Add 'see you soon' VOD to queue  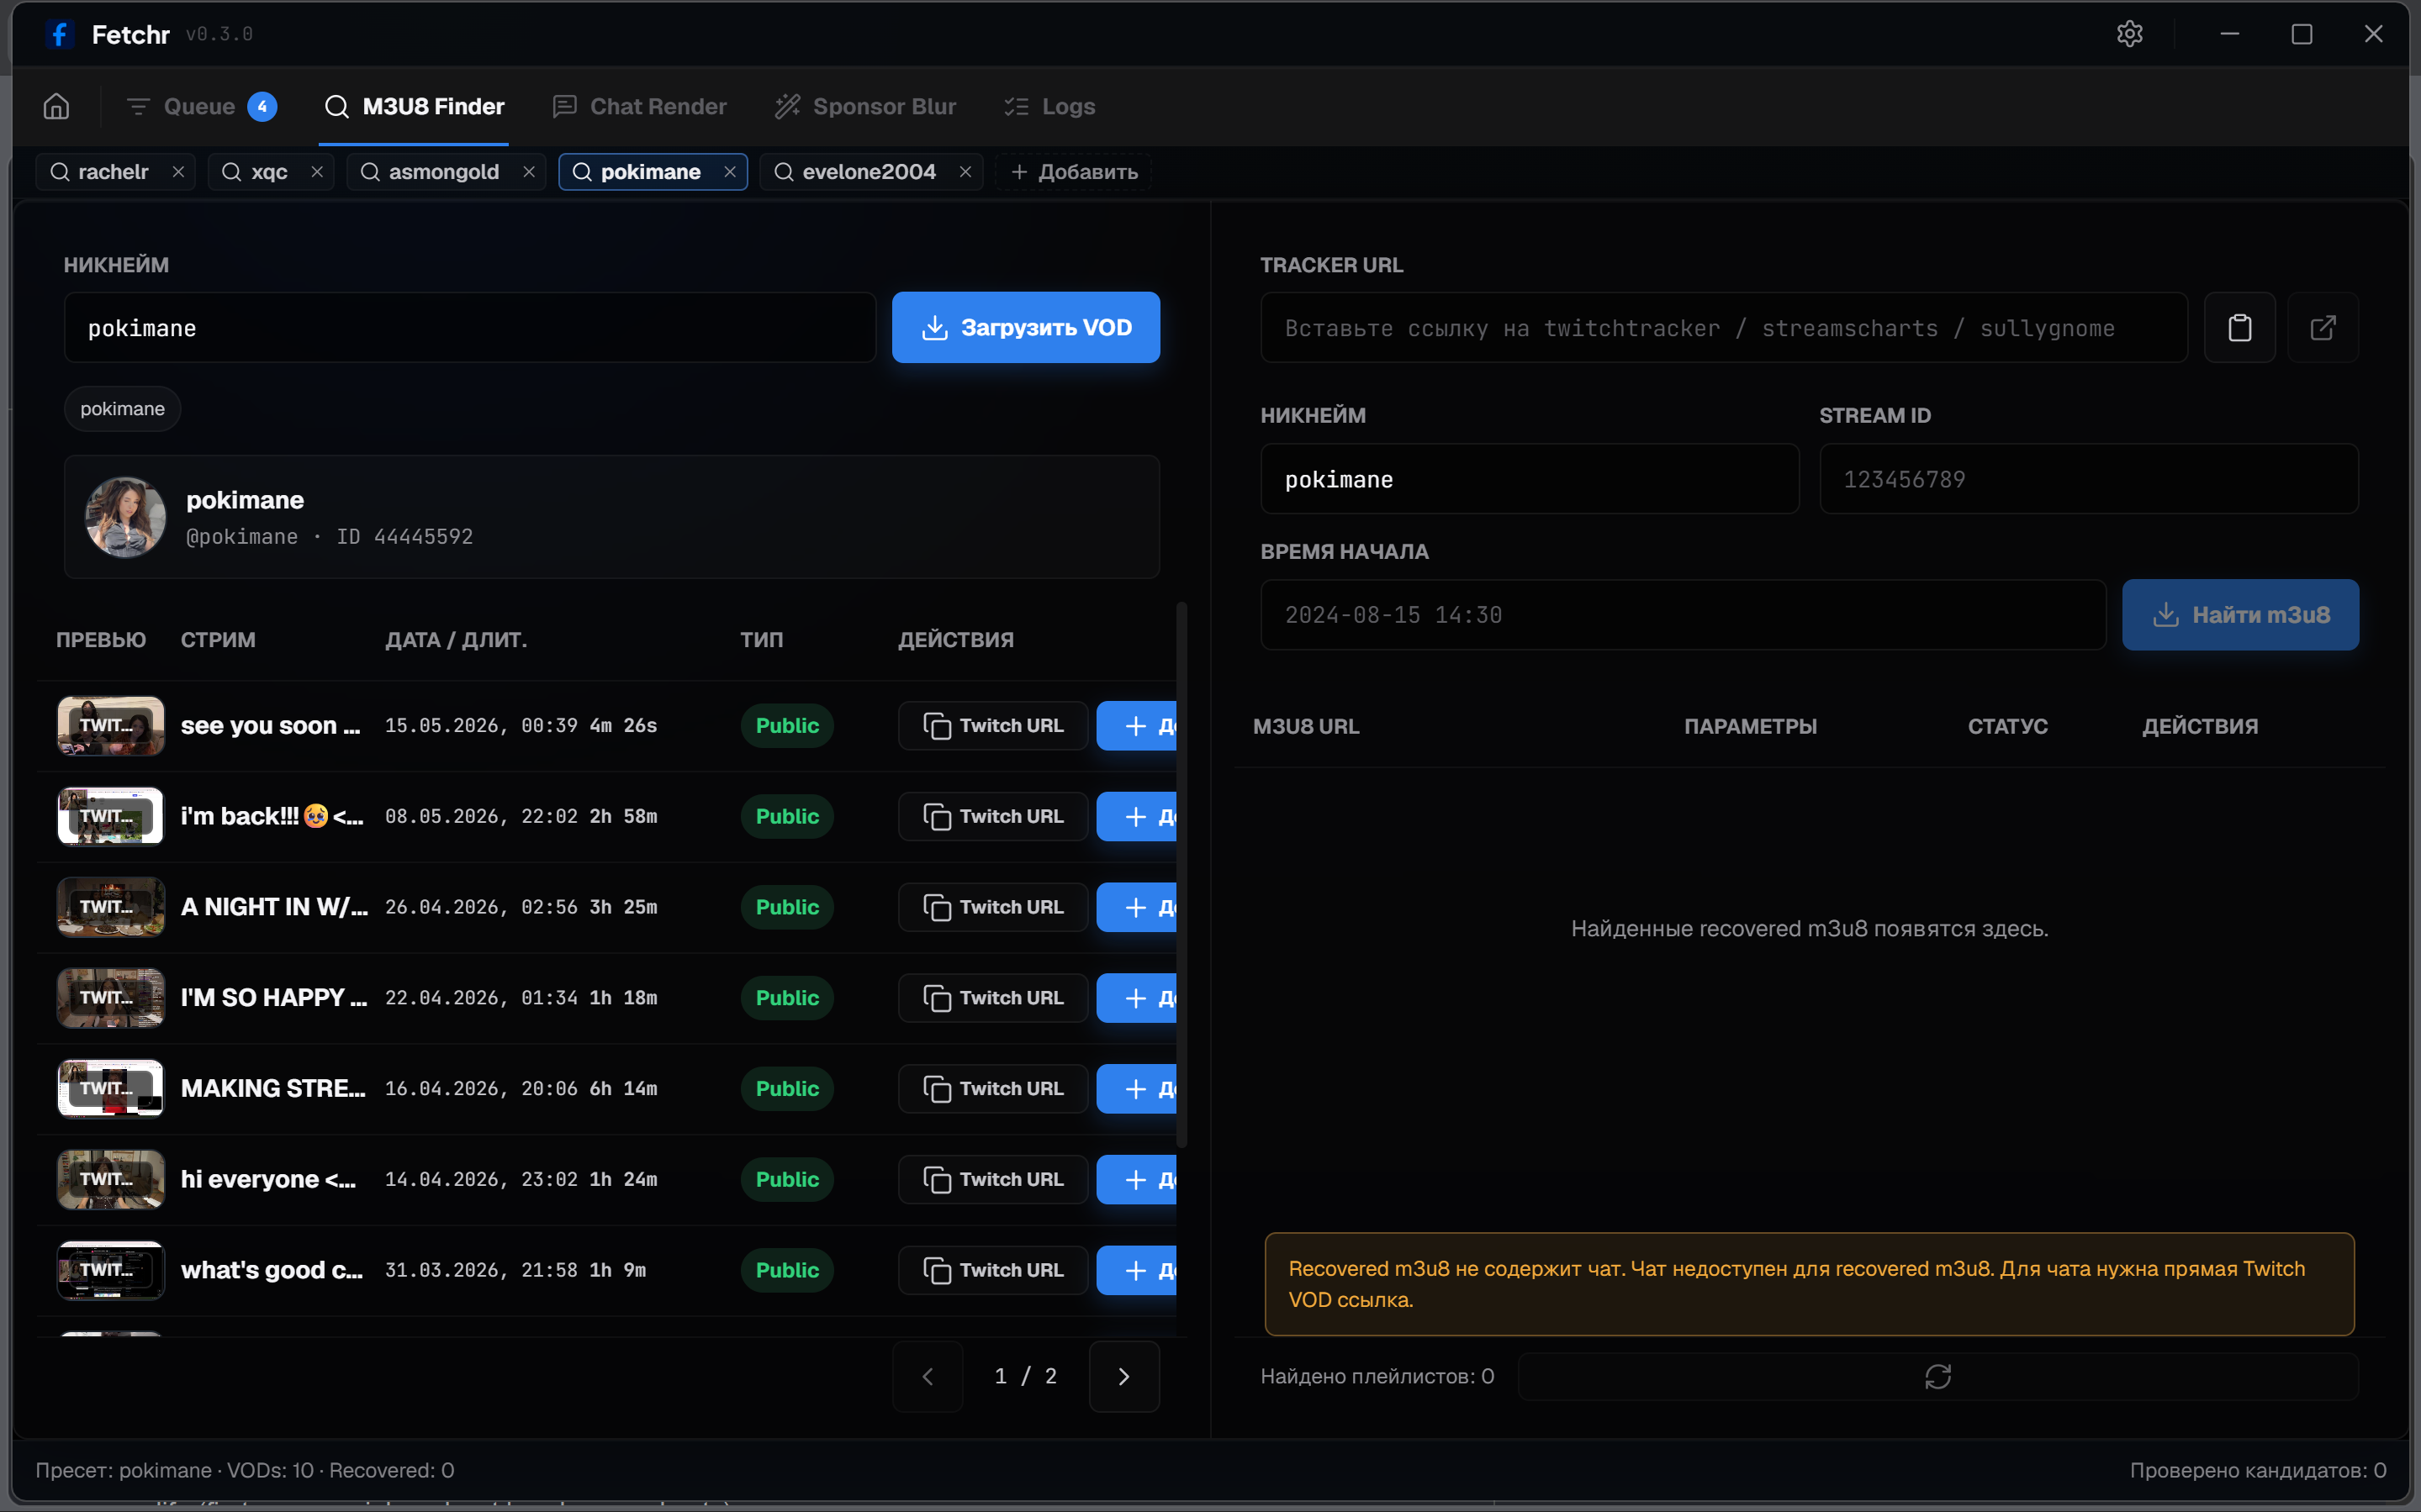1138,726
